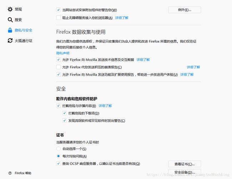Click the gear icon for 常规
232x179 pixels.
point(10,9)
